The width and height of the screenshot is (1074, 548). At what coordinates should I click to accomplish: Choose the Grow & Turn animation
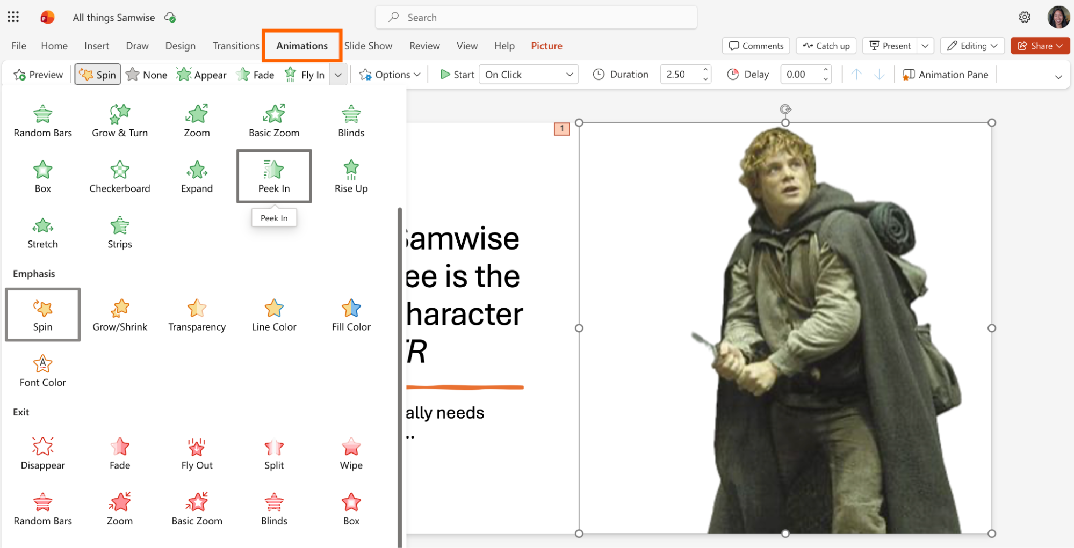pos(119,121)
